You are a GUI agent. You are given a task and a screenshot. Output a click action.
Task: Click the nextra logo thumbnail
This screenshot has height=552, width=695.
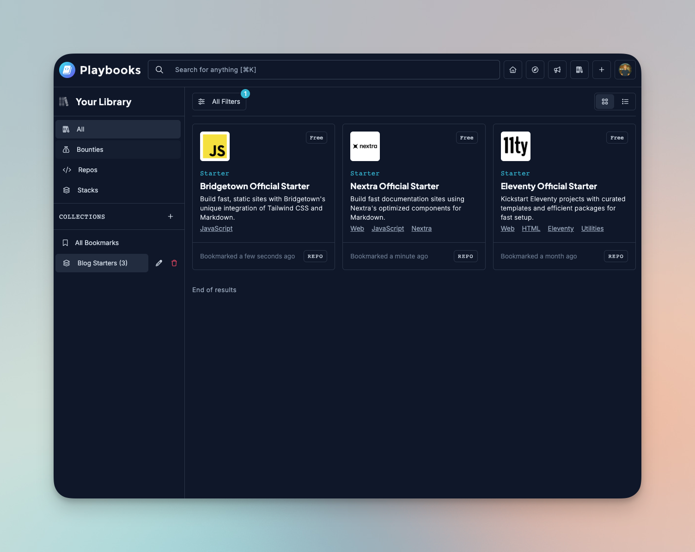(365, 146)
